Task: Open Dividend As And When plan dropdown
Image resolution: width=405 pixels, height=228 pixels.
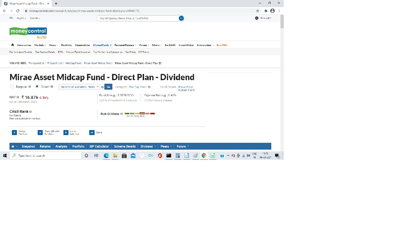Action: pyautogui.click(x=79, y=87)
